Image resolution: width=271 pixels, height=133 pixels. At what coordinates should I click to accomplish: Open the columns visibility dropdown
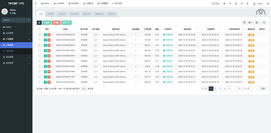tap(250, 23)
